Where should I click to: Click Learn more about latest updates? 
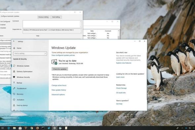click(x=120, y=77)
